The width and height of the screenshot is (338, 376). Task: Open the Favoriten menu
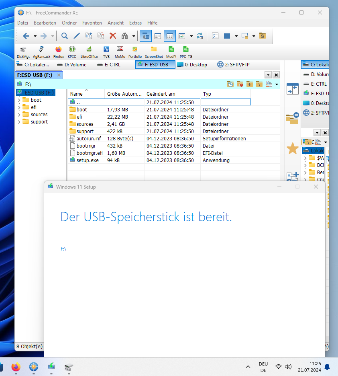[x=92, y=23]
